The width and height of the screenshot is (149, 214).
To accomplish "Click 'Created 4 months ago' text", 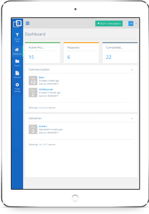I will pyautogui.click(x=50, y=93).
